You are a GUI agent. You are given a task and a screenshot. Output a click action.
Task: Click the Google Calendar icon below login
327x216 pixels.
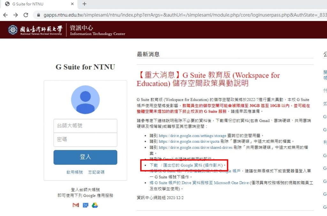[86, 205]
